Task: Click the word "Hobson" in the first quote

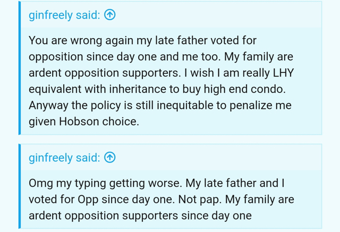Action: click(79, 121)
